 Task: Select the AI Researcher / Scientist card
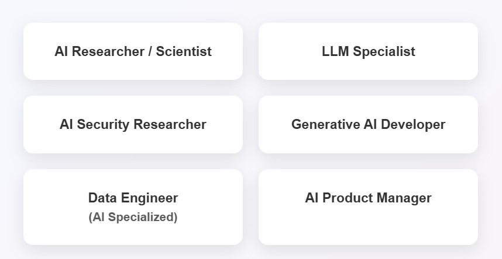(x=133, y=51)
